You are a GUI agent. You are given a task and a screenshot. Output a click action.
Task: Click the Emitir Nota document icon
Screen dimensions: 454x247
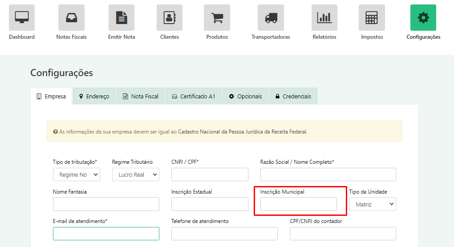[122, 18]
